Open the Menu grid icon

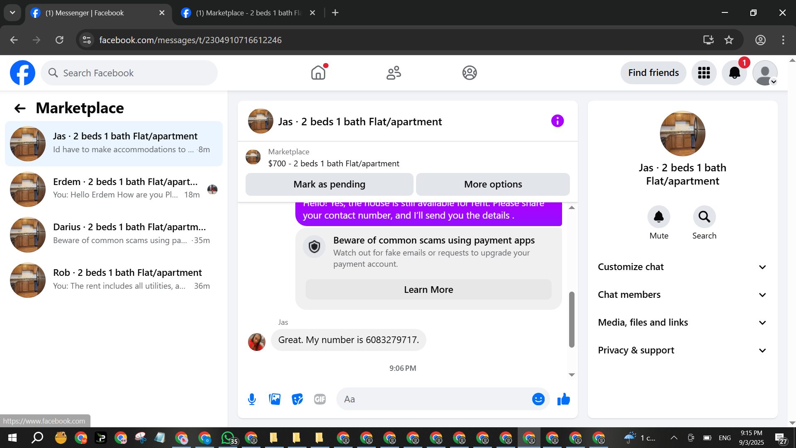pyautogui.click(x=704, y=73)
